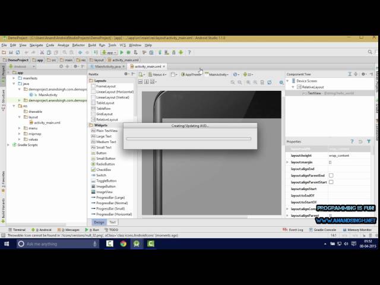Click the Refresh preview icon
Screen dimensions: 380x285
(x=269, y=83)
